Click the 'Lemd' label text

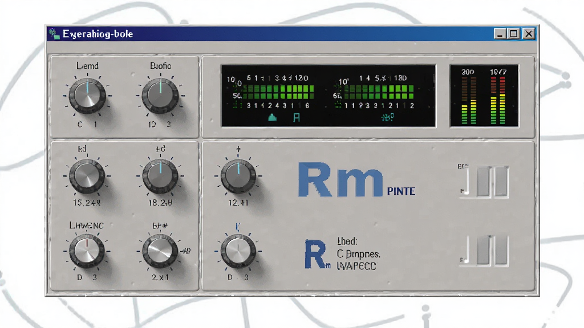point(87,66)
